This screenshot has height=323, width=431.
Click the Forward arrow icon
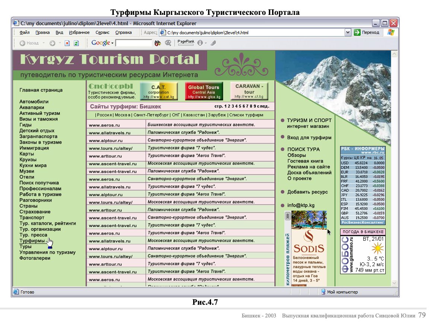pyautogui.click(x=52, y=43)
